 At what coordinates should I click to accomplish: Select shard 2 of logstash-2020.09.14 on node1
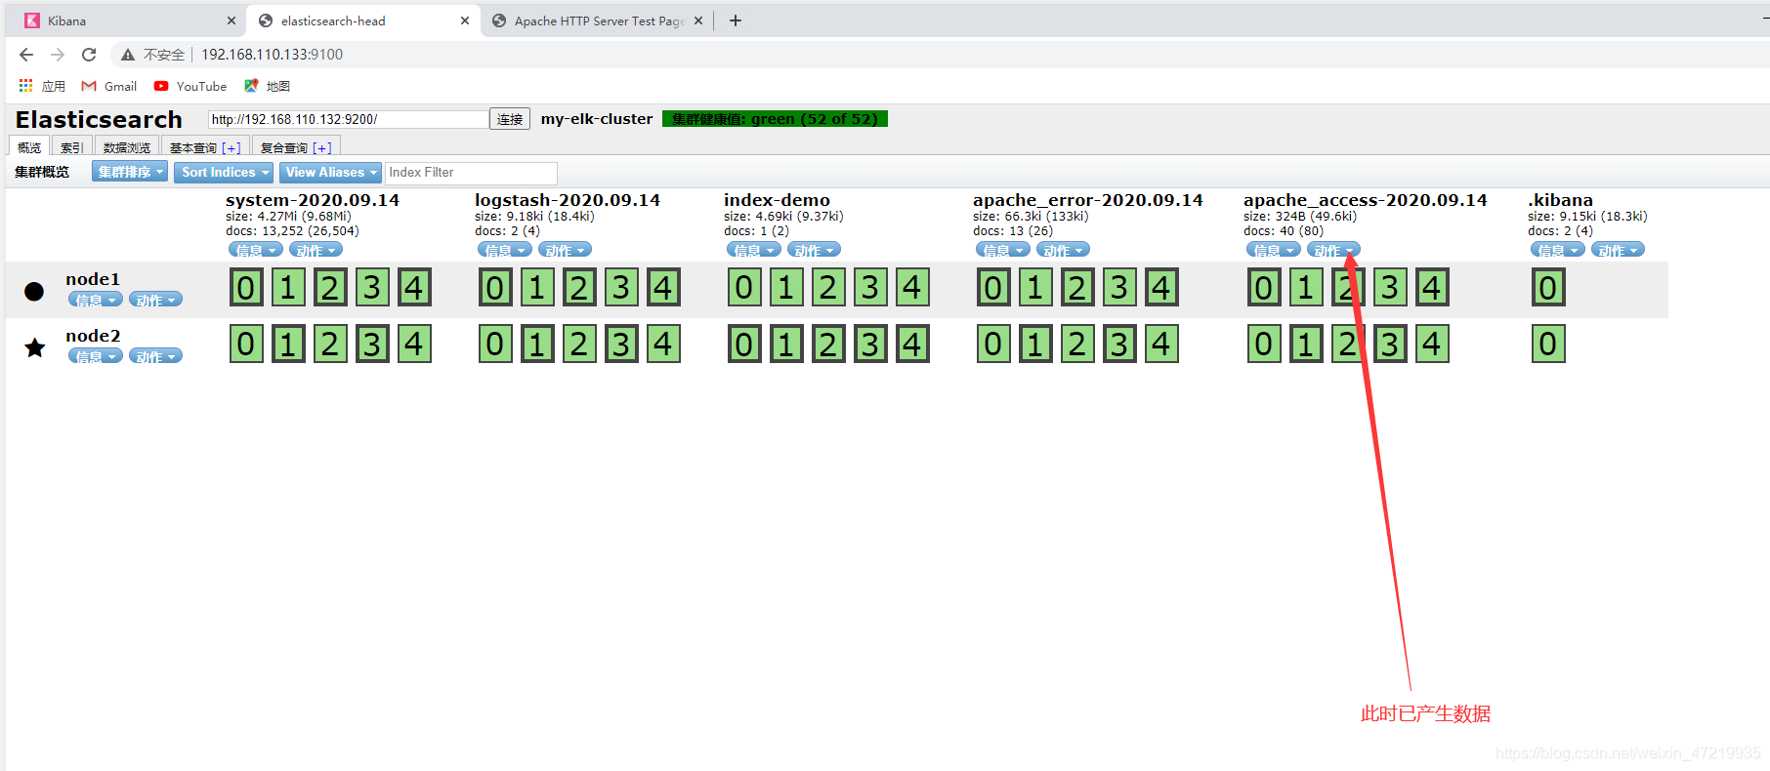(x=579, y=288)
